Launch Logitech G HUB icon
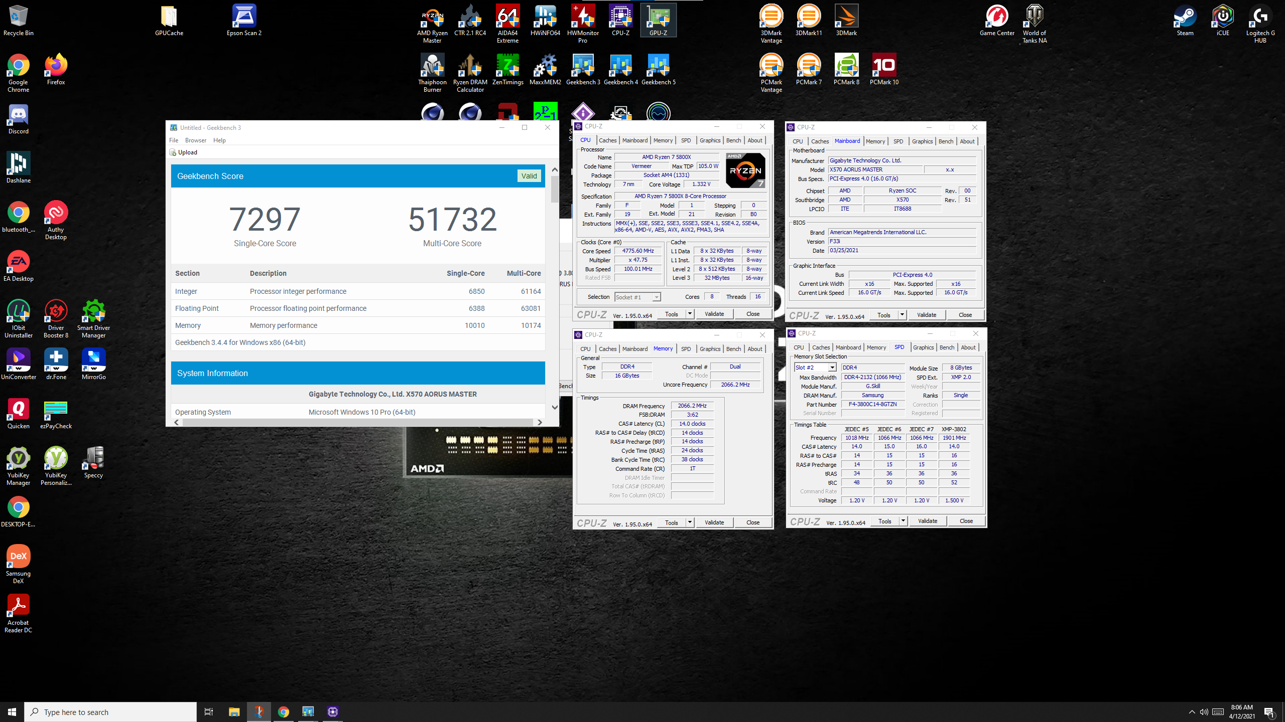Viewport: 1285px width, 722px height. [1260, 24]
